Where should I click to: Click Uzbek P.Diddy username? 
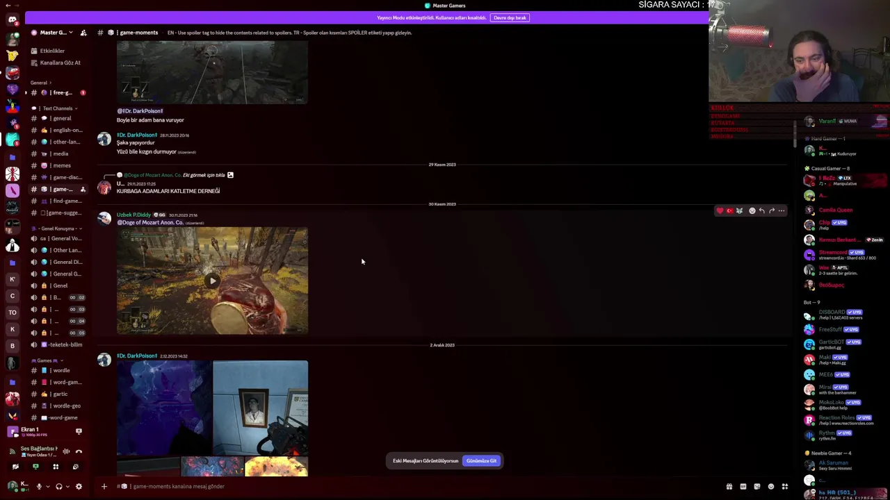coord(133,215)
